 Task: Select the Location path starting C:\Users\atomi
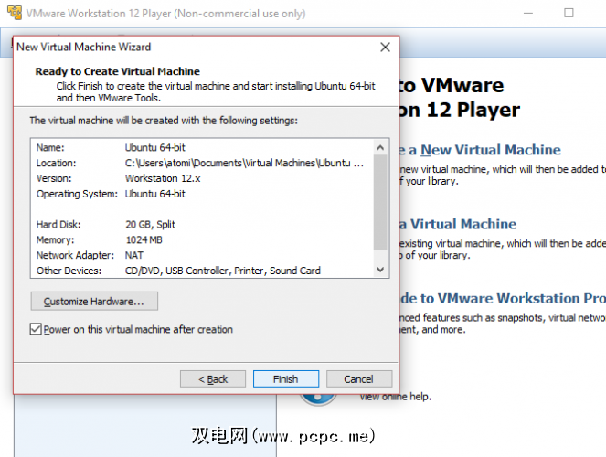pyautogui.click(x=244, y=163)
